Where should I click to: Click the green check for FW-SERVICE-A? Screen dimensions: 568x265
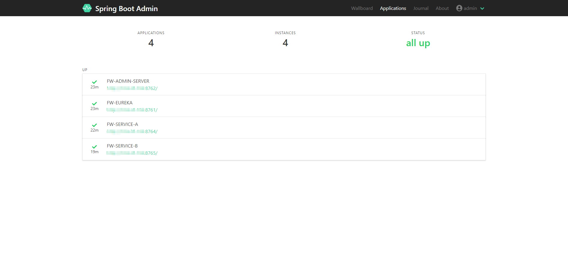pyautogui.click(x=94, y=125)
